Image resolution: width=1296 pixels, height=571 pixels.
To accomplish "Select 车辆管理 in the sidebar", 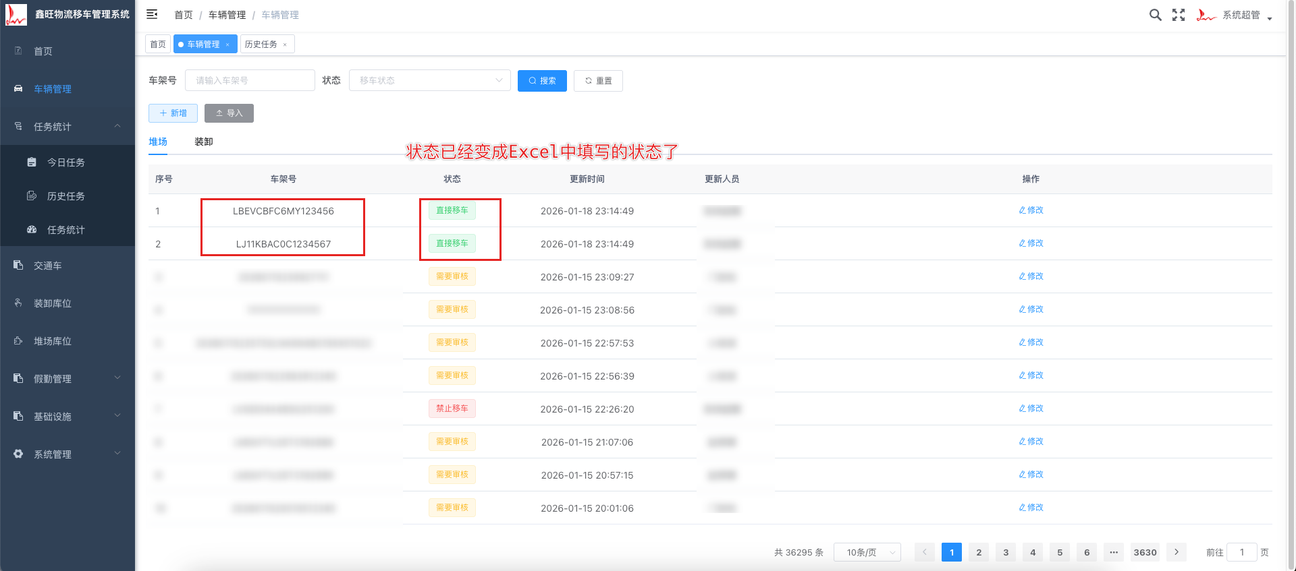I will pyautogui.click(x=67, y=89).
